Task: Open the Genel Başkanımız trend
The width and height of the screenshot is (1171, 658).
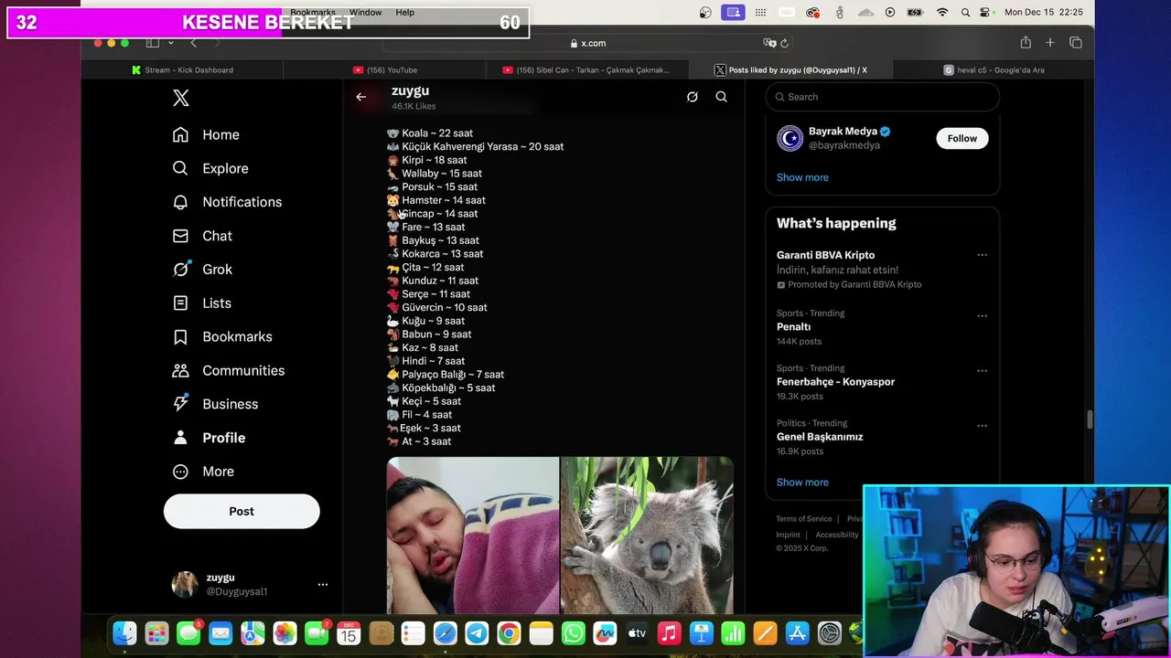Action: tap(820, 437)
